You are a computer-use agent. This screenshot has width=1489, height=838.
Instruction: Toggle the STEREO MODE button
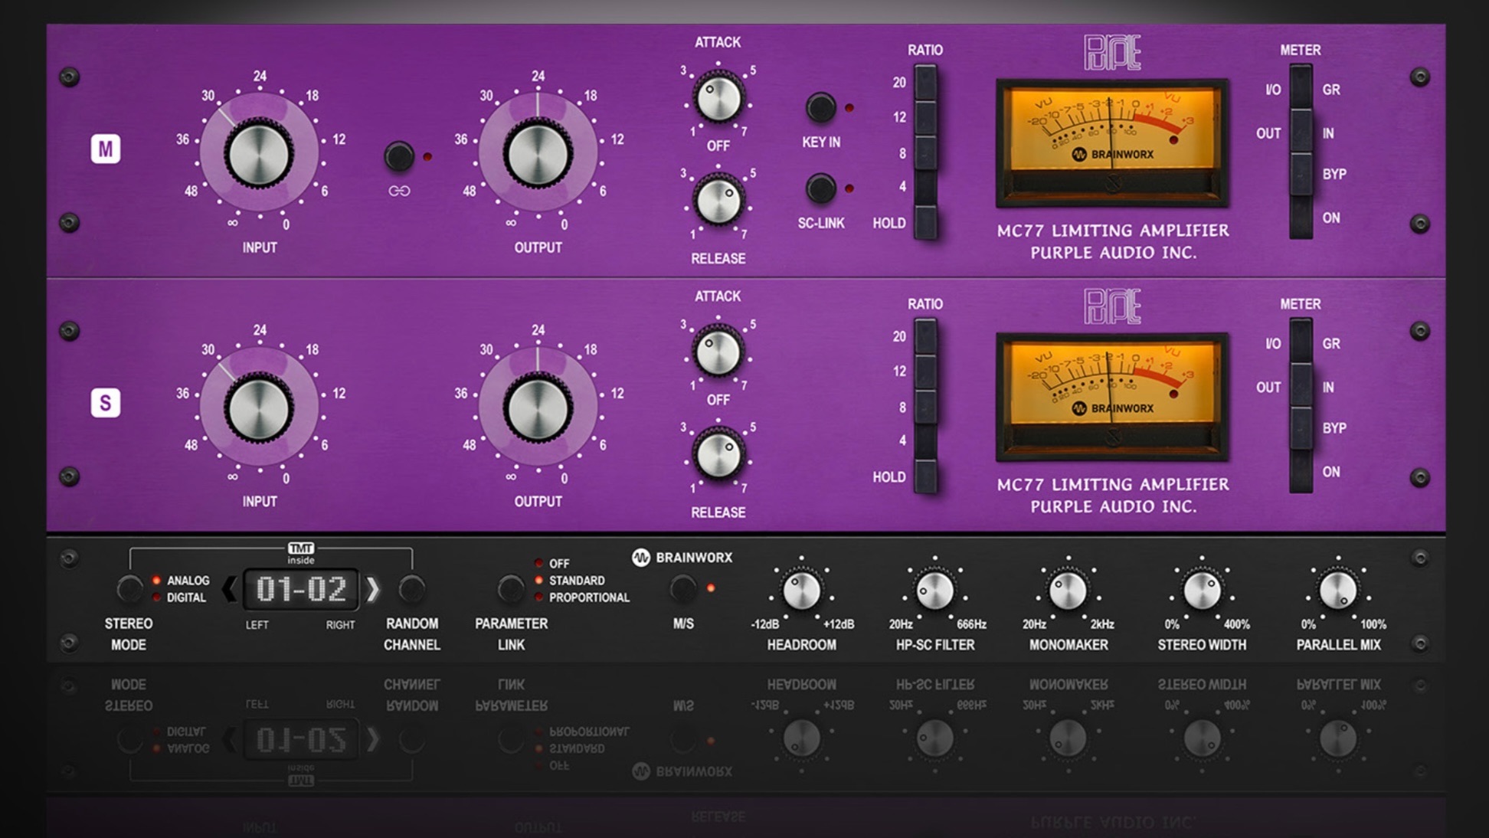[129, 589]
